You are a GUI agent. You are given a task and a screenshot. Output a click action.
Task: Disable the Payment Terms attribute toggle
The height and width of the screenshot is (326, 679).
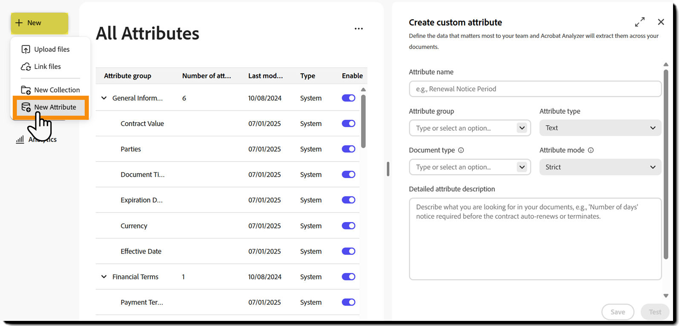point(348,302)
